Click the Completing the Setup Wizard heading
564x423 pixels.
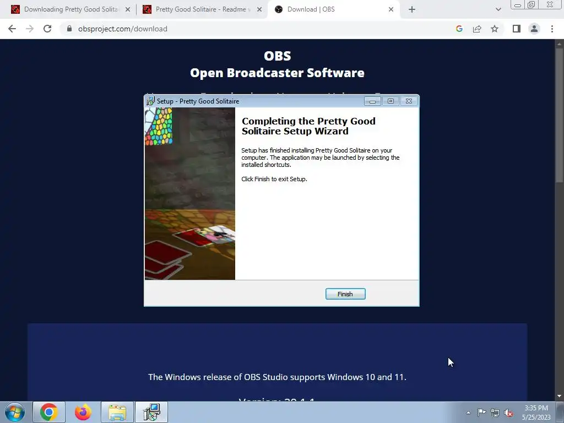[308, 126]
